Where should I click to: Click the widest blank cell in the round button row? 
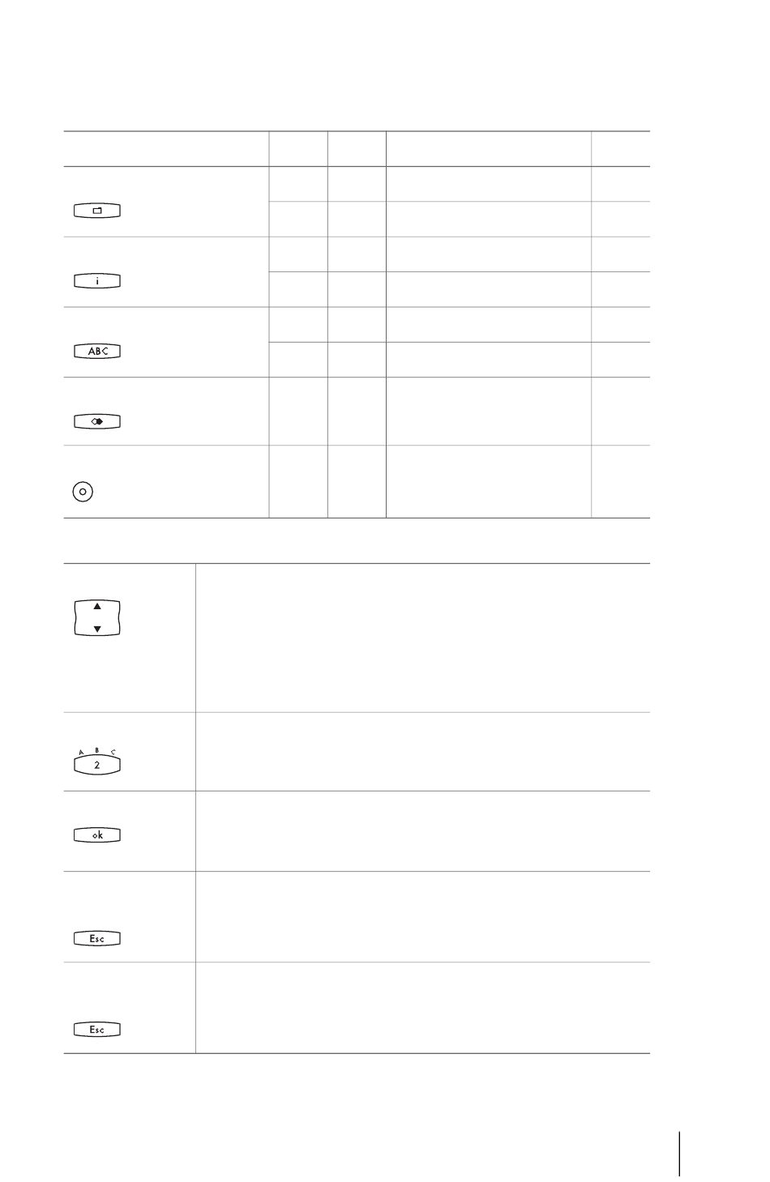pos(489,481)
